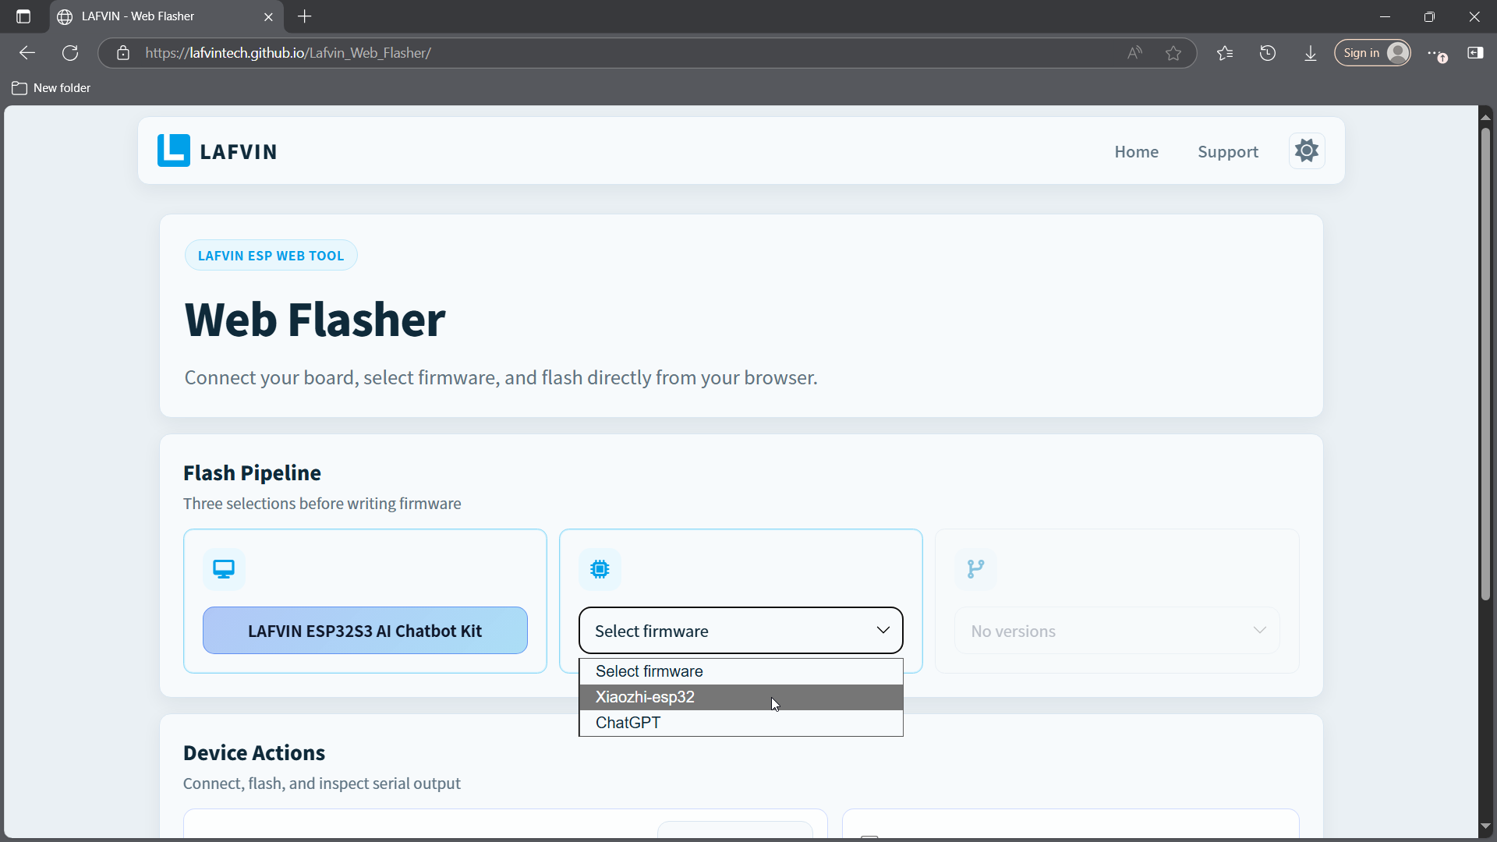Click the chip firmware icon

coord(600,569)
